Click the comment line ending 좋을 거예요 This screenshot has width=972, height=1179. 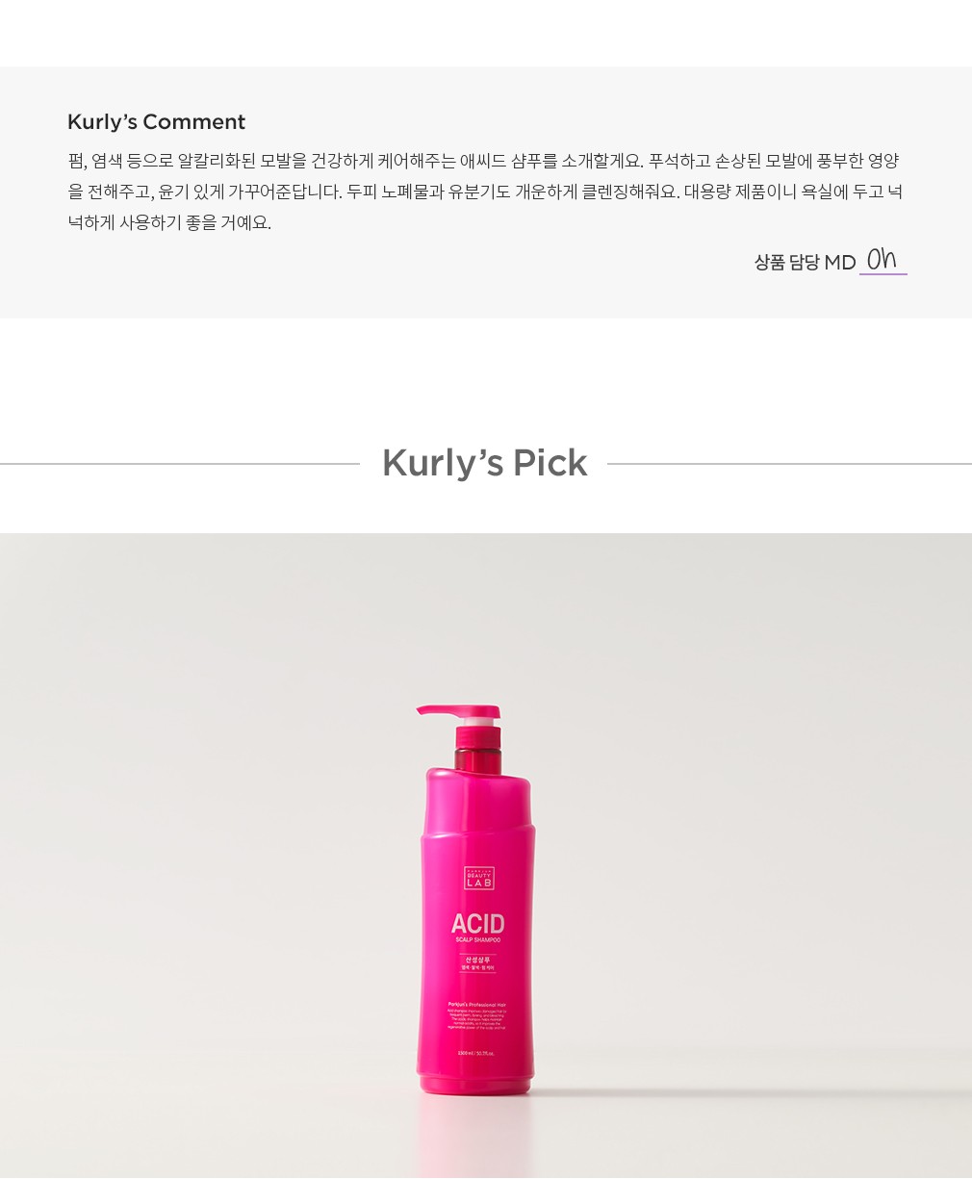click(169, 223)
